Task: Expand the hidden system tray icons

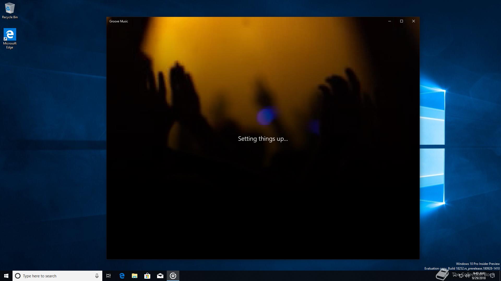Action: tap(455, 276)
